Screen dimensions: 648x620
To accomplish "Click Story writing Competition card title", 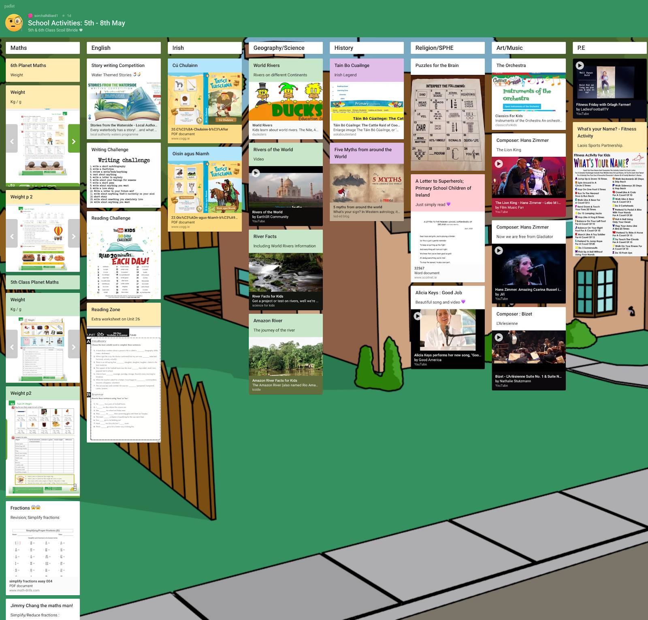I will tap(118, 65).
